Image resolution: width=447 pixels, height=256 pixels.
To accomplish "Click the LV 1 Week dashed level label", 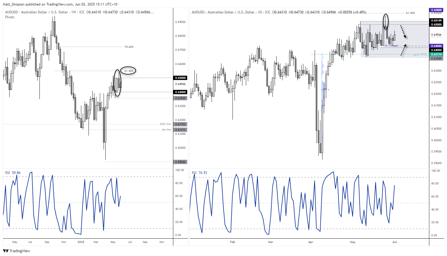I will 392,46.
